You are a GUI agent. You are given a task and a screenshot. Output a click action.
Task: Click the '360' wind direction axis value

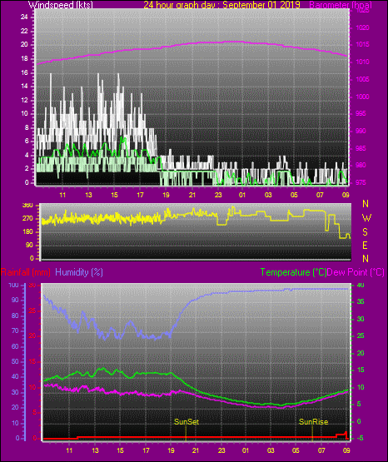click(x=28, y=206)
